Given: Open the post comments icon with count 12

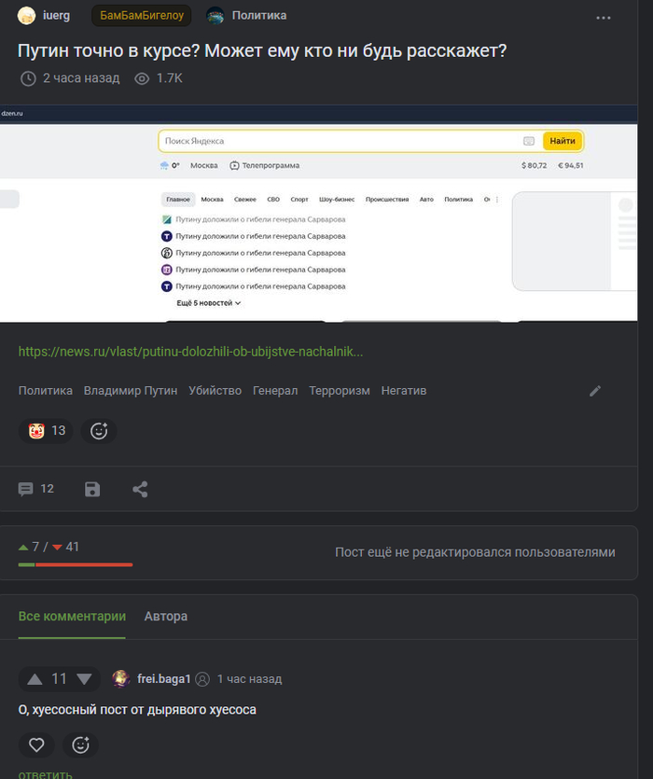Looking at the screenshot, I should tap(35, 490).
